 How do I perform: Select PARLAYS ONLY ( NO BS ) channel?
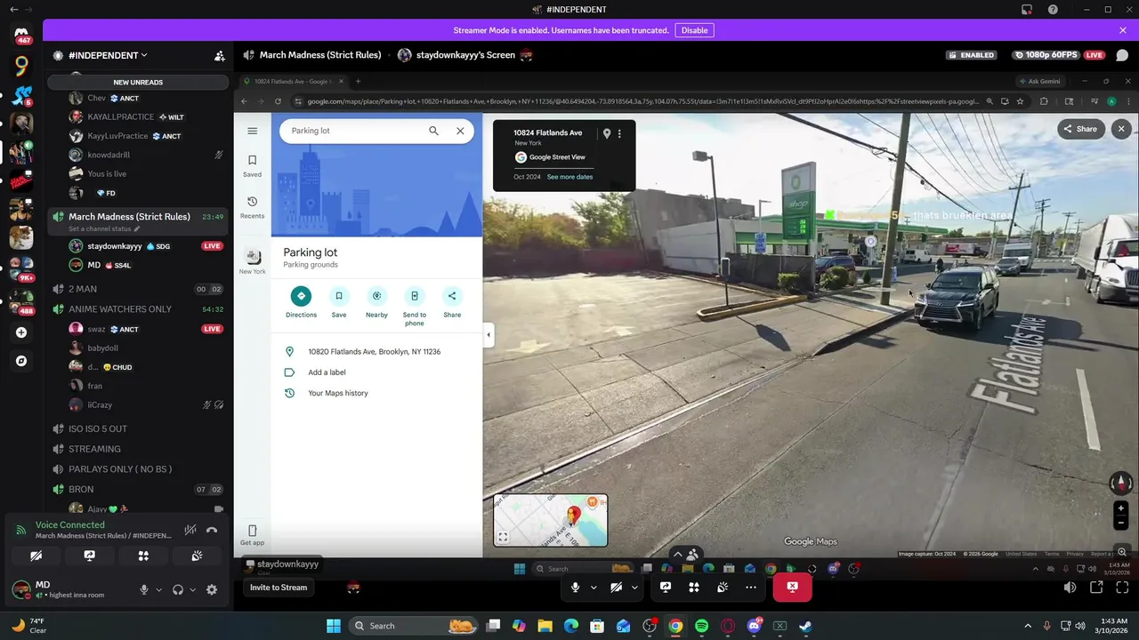(136, 468)
